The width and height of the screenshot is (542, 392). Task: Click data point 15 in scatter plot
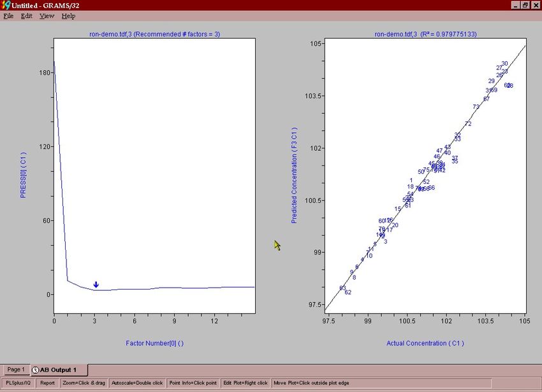coord(398,209)
